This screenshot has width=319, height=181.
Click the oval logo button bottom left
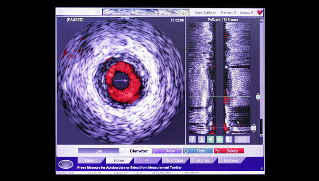pos(65,165)
